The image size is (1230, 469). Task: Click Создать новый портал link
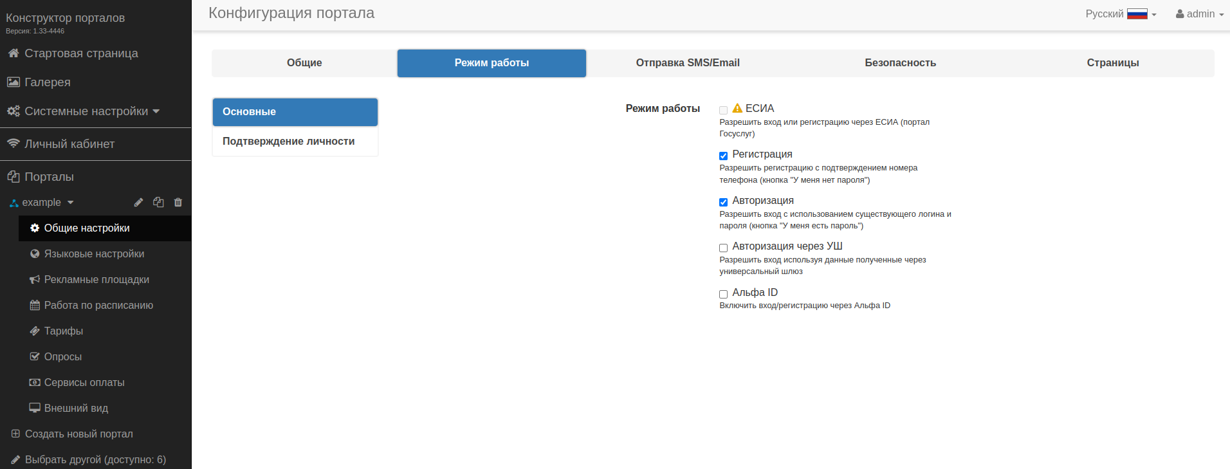click(x=78, y=434)
